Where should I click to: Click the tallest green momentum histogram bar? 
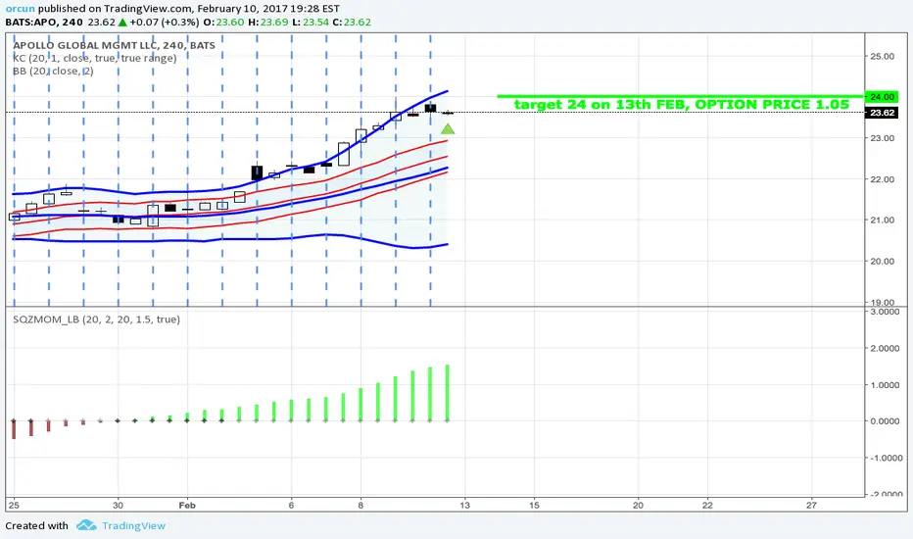coord(447,393)
